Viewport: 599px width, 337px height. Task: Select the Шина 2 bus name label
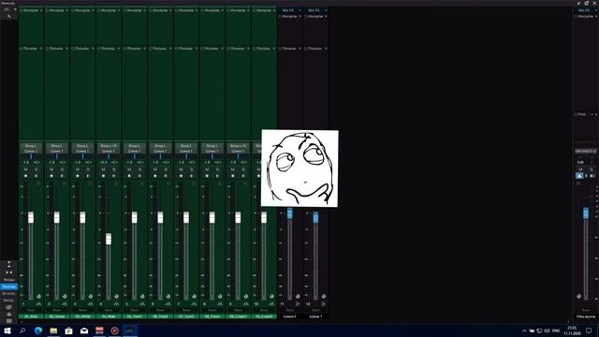click(290, 316)
